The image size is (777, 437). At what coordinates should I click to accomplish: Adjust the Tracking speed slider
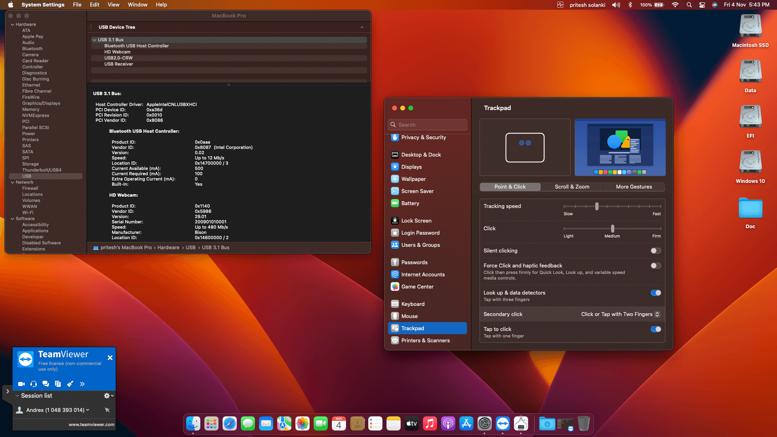[x=597, y=206]
